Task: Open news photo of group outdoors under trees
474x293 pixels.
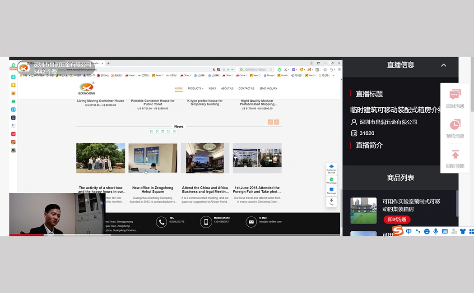Action: [101, 158]
